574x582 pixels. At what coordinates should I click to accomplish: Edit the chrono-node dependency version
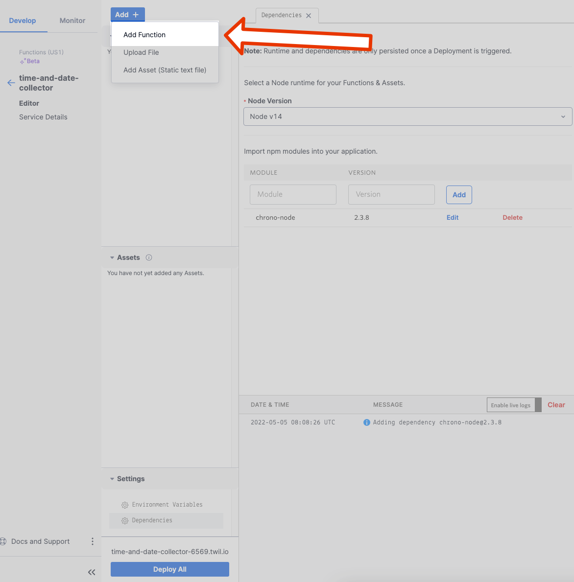pyautogui.click(x=452, y=217)
